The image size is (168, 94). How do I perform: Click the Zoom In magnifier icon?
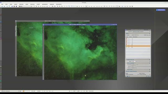point(53,6)
